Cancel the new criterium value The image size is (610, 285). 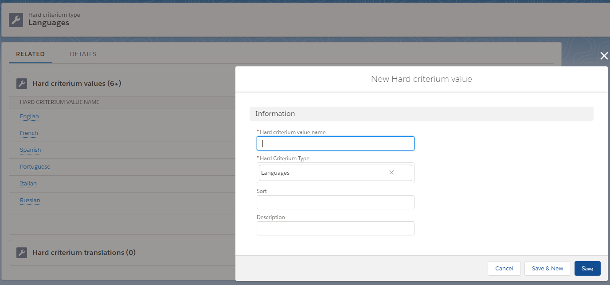pyautogui.click(x=504, y=269)
